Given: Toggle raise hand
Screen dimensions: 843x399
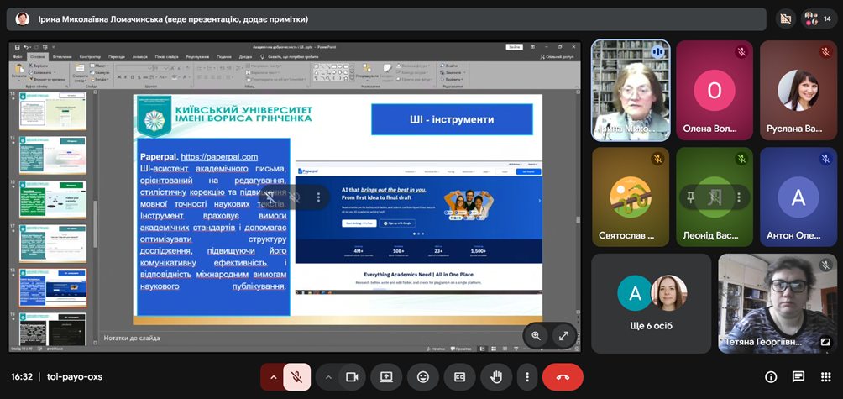Looking at the screenshot, I should (x=495, y=377).
